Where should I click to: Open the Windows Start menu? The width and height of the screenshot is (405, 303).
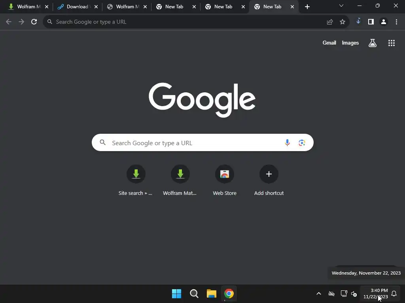tap(176, 294)
